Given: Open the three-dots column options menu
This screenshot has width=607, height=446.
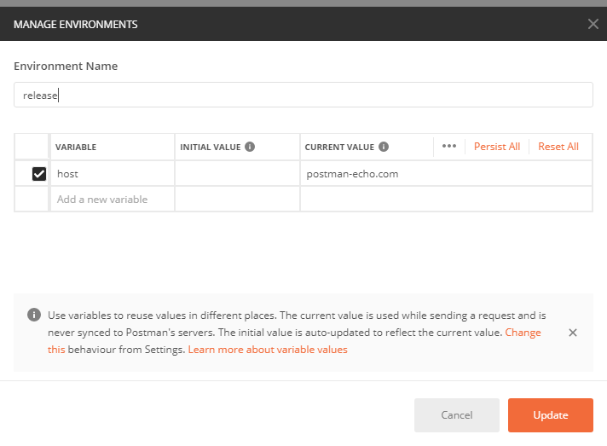Looking at the screenshot, I should (449, 147).
